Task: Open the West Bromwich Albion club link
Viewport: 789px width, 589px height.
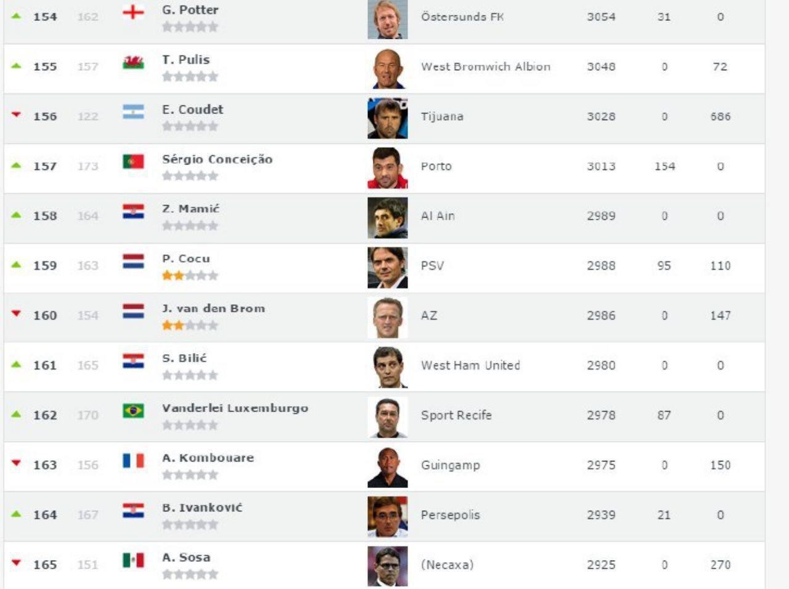Action: pos(485,67)
